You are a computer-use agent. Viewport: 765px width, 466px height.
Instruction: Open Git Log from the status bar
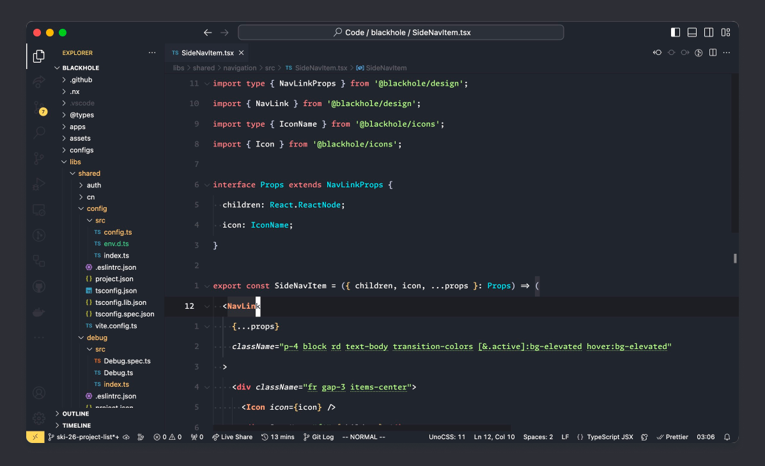[318, 437]
